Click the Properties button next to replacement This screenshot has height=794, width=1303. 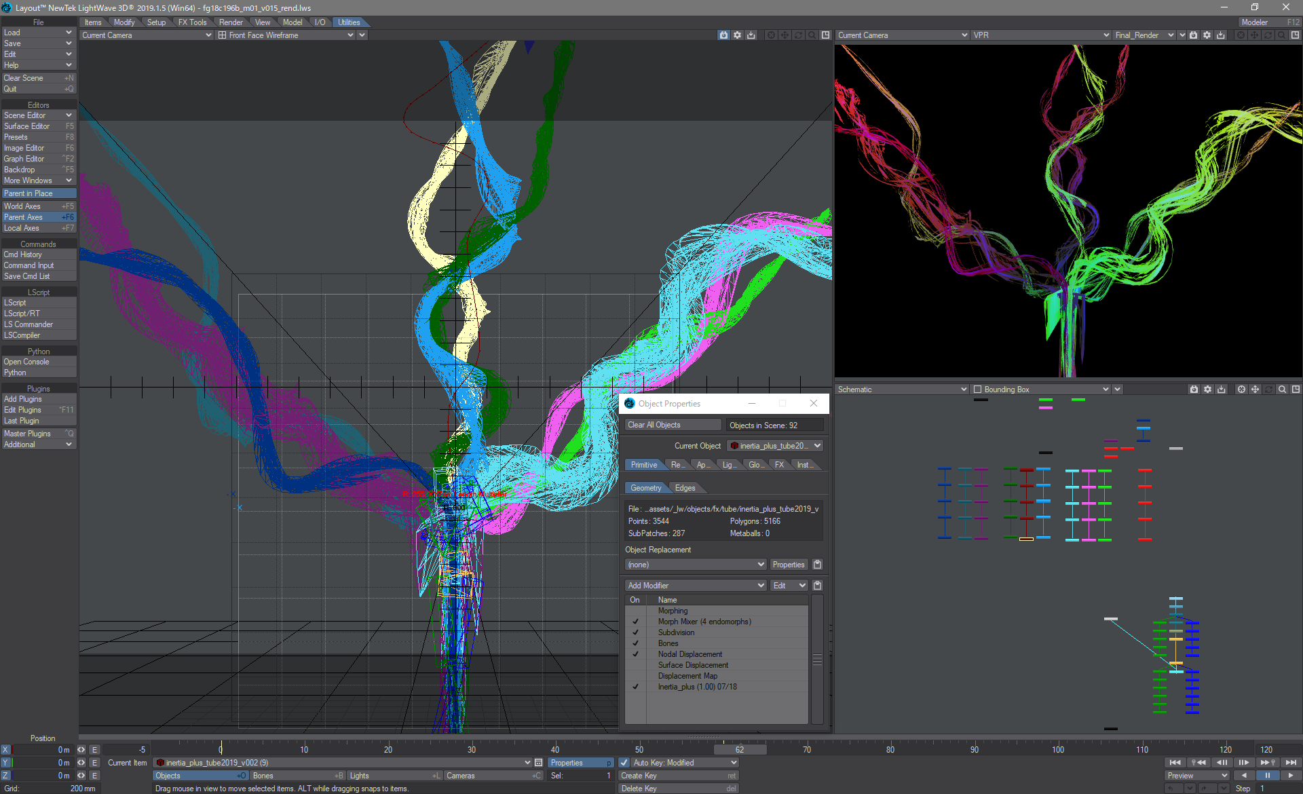pyautogui.click(x=787, y=564)
